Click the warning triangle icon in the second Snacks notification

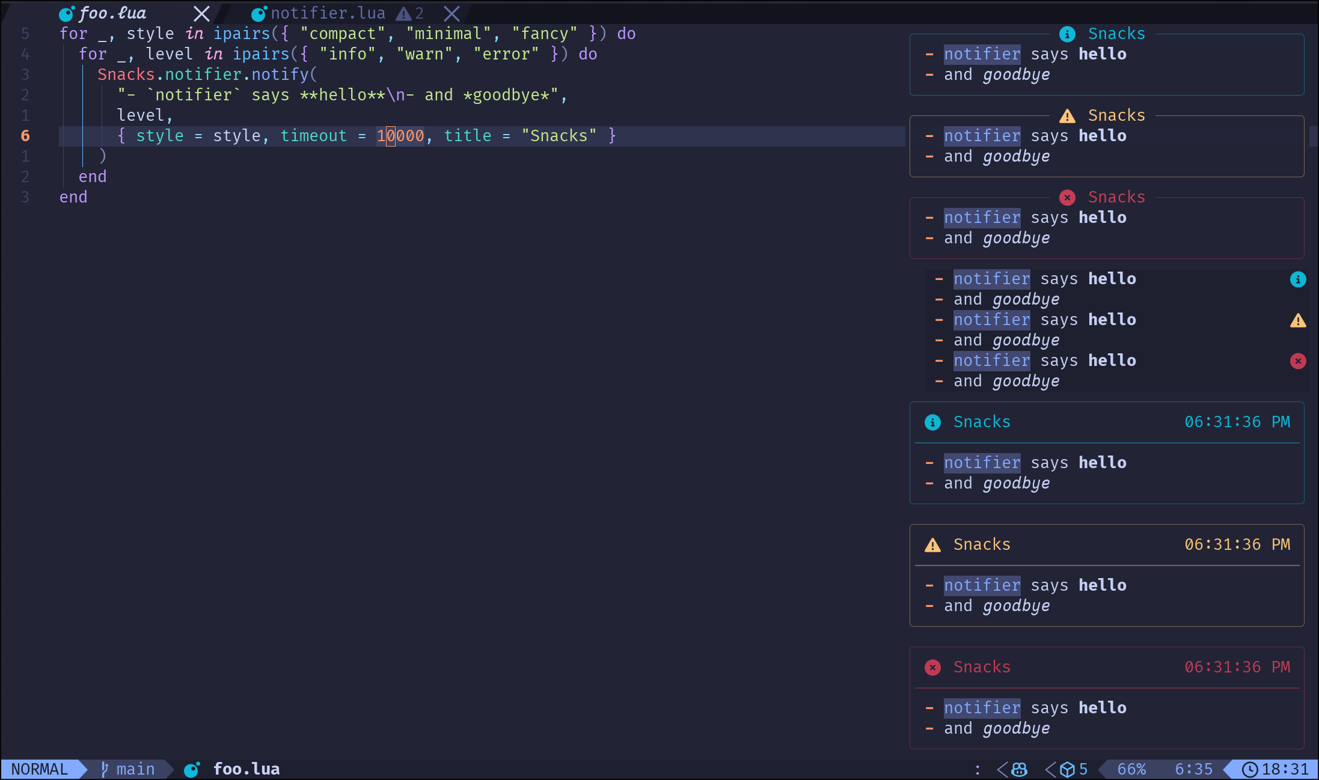tap(1067, 116)
